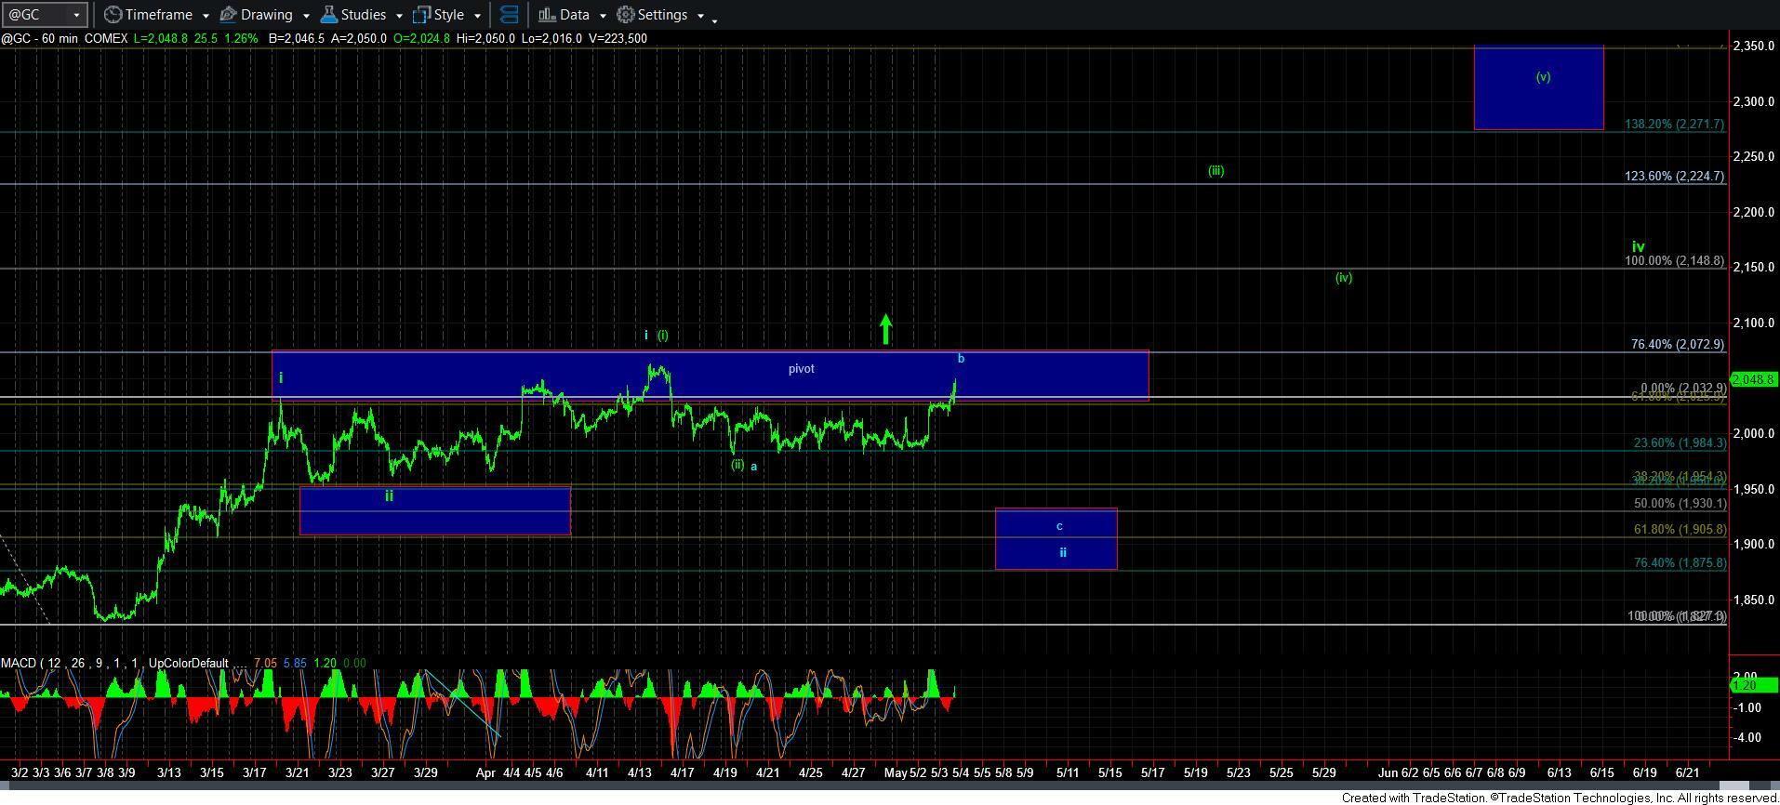The image size is (1780, 805).
Task: Expand the Drawing dropdown arrow
Action: click(x=305, y=16)
